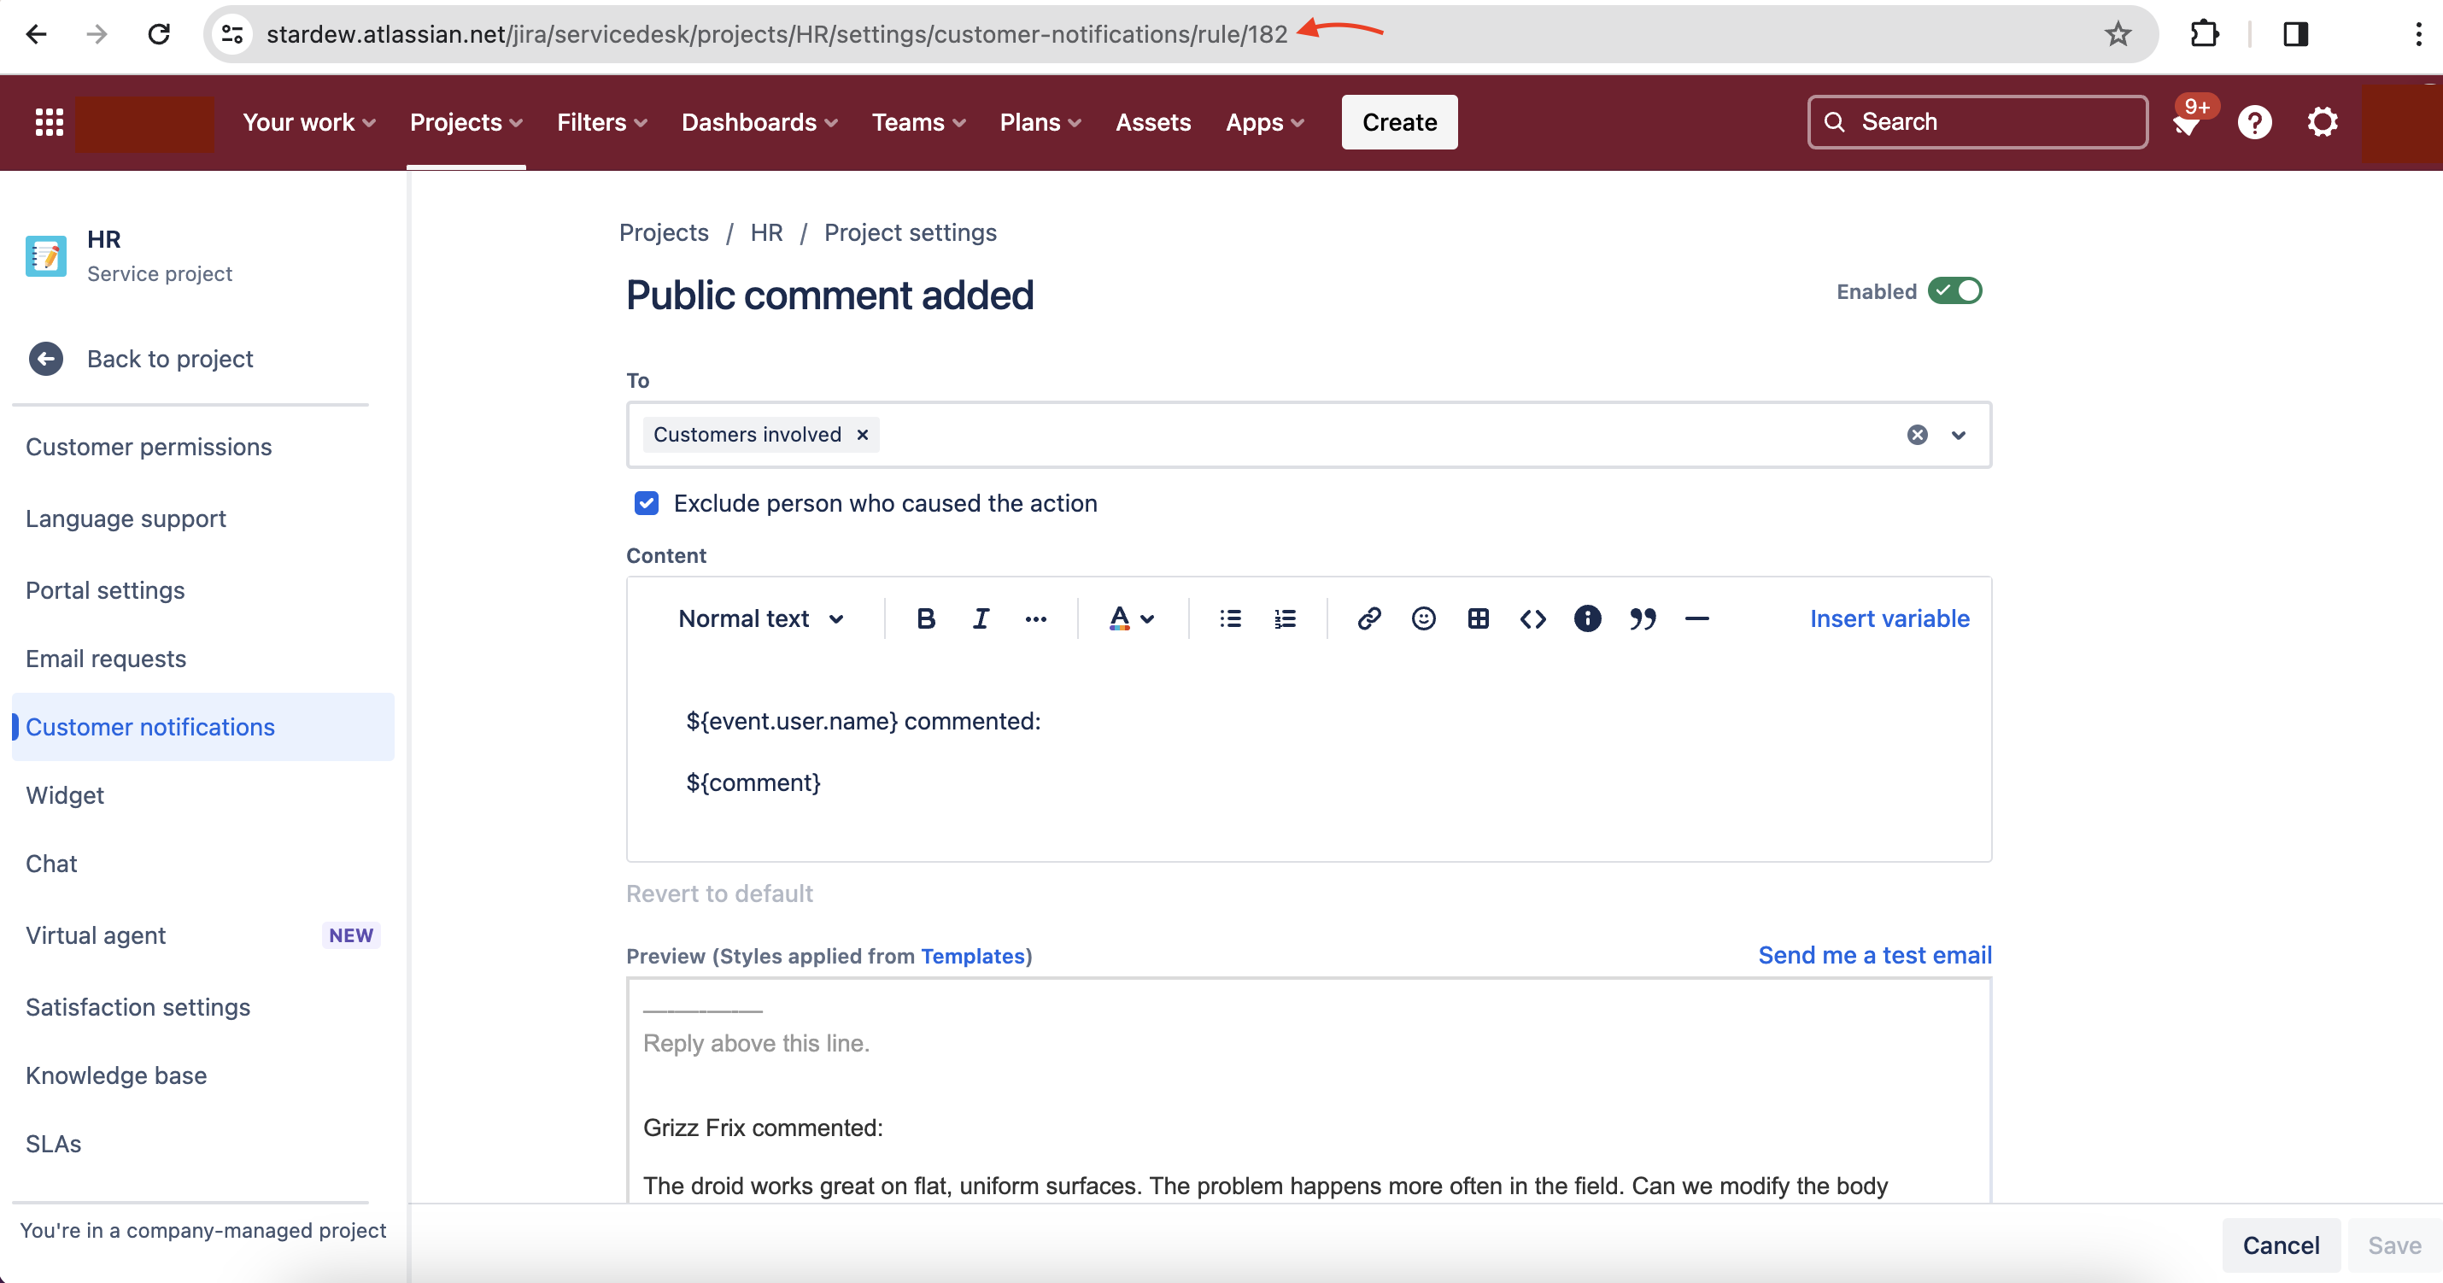Open more formatting options ellipsis
The image size is (2443, 1283).
click(1035, 619)
